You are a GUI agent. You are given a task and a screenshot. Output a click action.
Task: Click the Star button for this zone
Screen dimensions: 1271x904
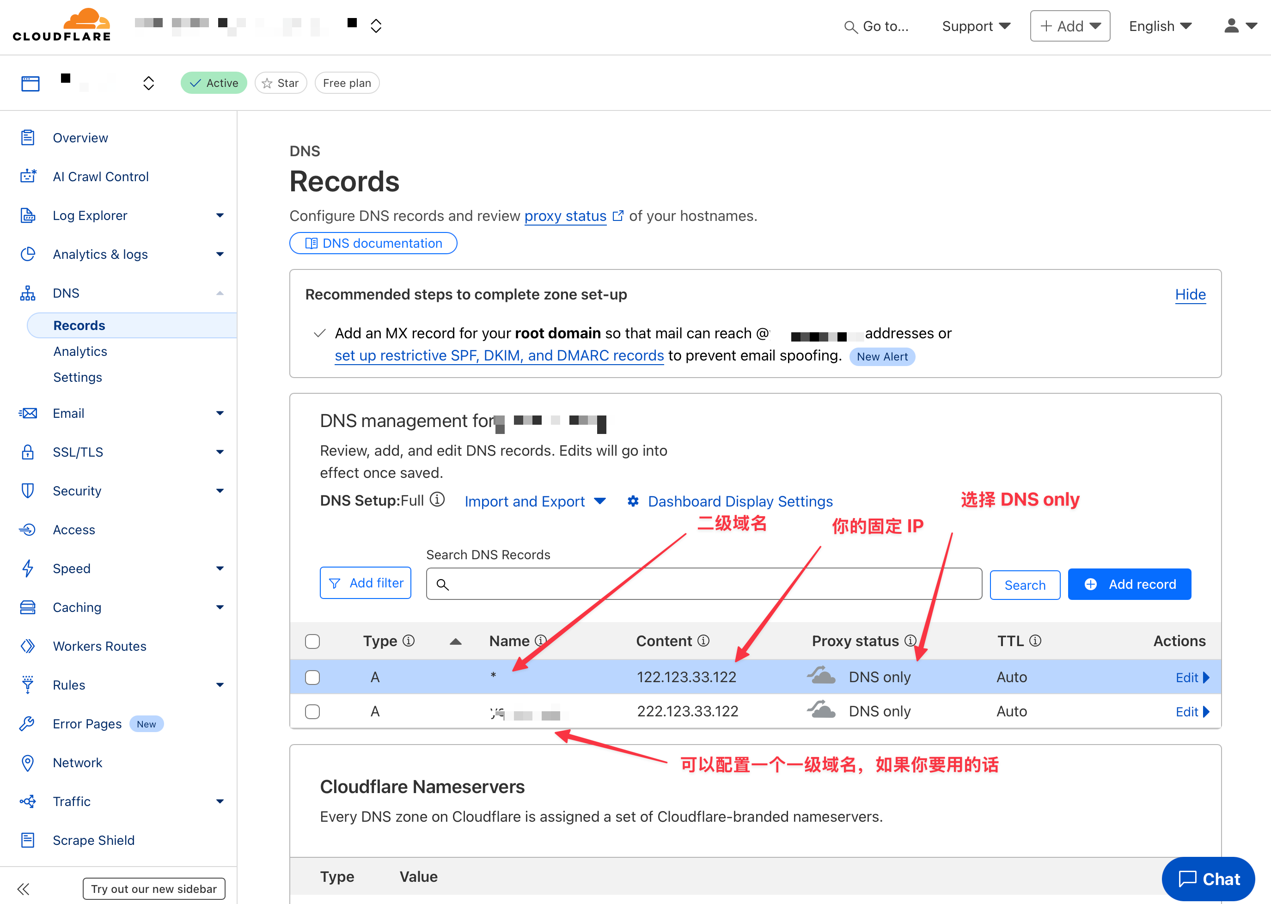281,83
